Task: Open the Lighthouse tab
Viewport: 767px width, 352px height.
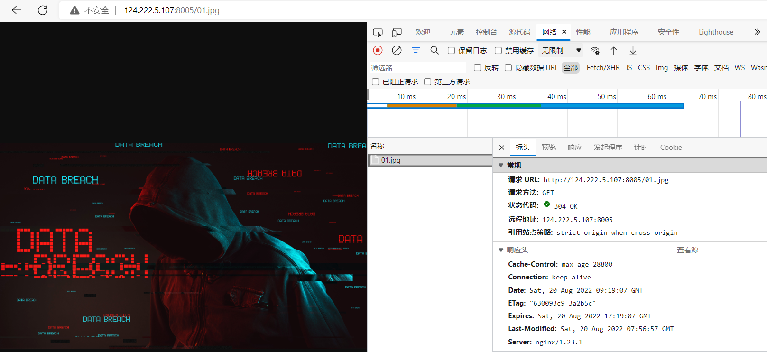Action: [x=716, y=32]
